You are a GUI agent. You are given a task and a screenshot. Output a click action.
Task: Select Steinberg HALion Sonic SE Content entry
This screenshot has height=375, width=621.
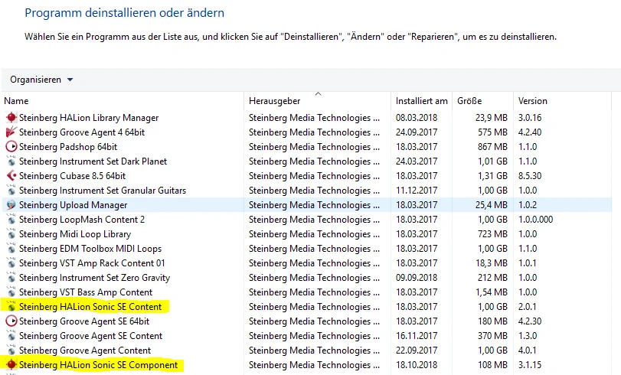pyautogui.click(x=90, y=307)
